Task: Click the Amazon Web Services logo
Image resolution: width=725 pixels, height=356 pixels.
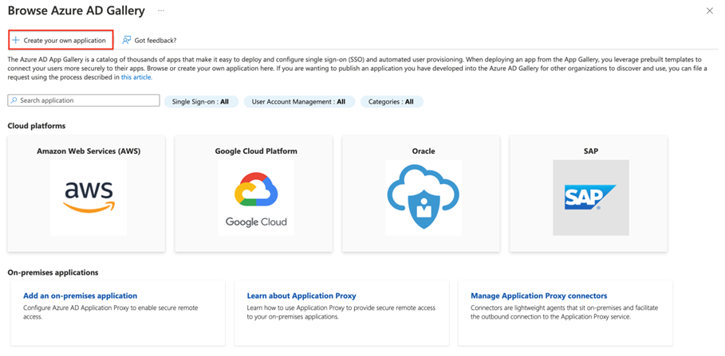Action: tap(89, 197)
